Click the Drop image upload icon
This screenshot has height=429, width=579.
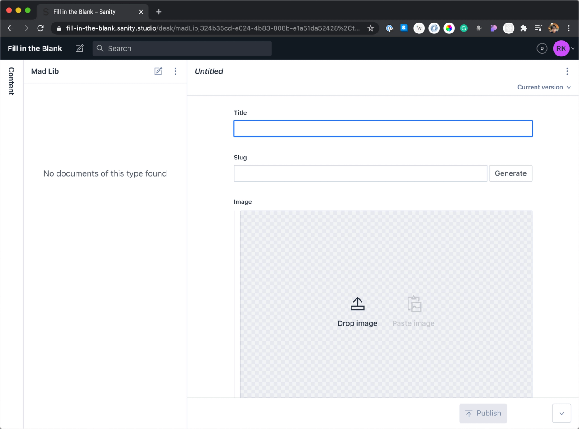tap(357, 304)
